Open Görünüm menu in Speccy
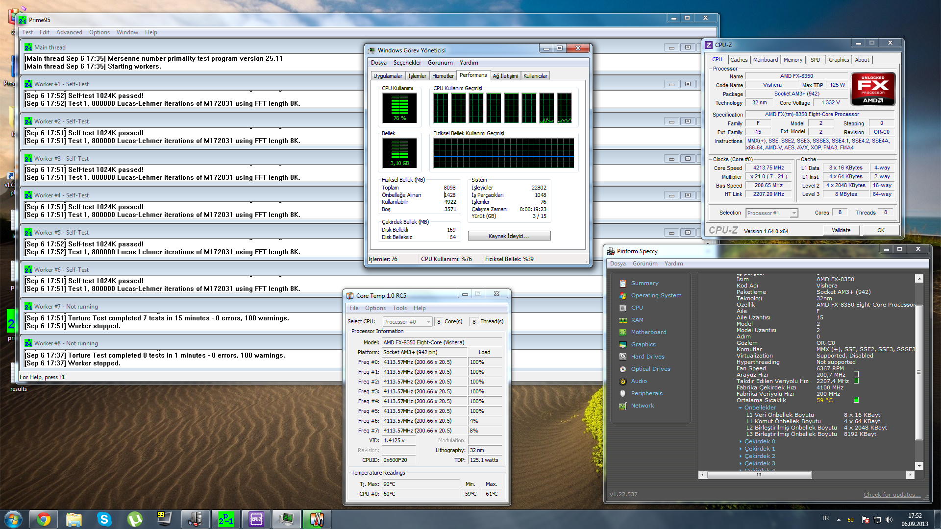The width and height of the screenshot is (941, 529). point(645,264)
